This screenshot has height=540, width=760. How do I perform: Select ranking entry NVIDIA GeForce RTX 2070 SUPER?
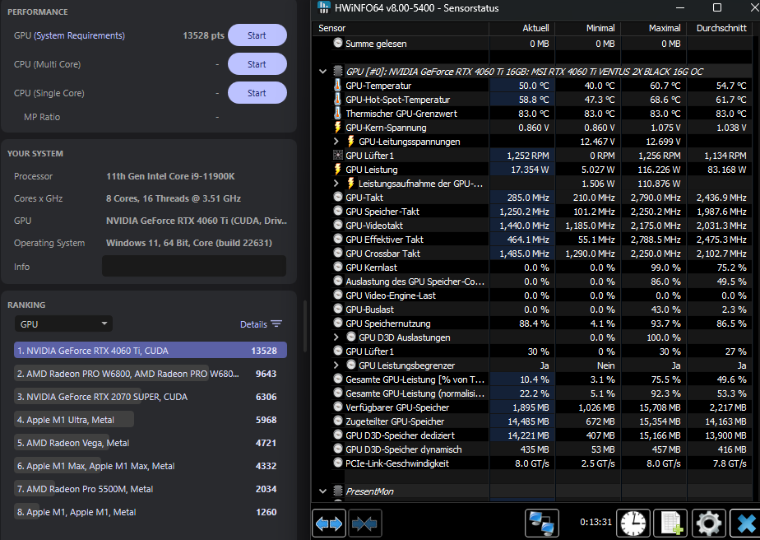coord(151,397)
